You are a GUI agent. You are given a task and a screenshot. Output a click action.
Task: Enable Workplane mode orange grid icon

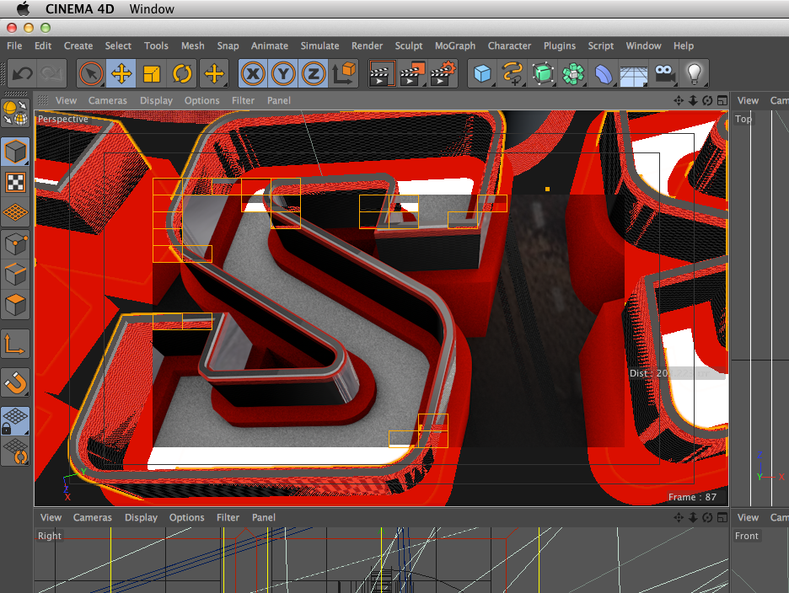(15, 212)
